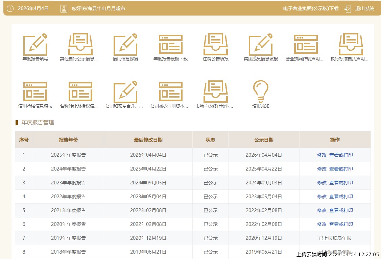The image size is (381, 259).
Task: Select the 年度报告模板下载 icon
Action: [170, 45]
